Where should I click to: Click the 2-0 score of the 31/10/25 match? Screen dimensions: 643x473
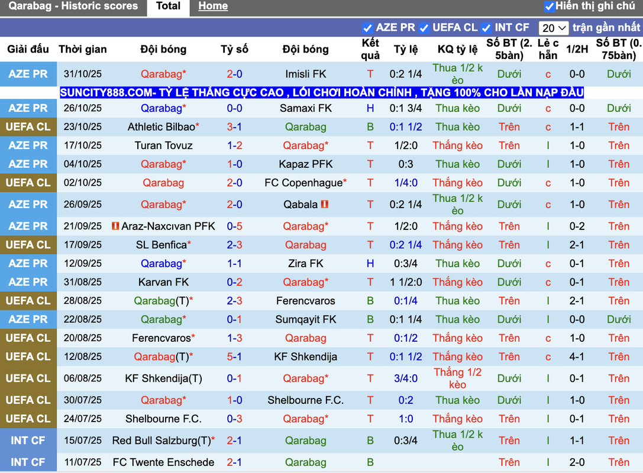(x=235, y=74)
